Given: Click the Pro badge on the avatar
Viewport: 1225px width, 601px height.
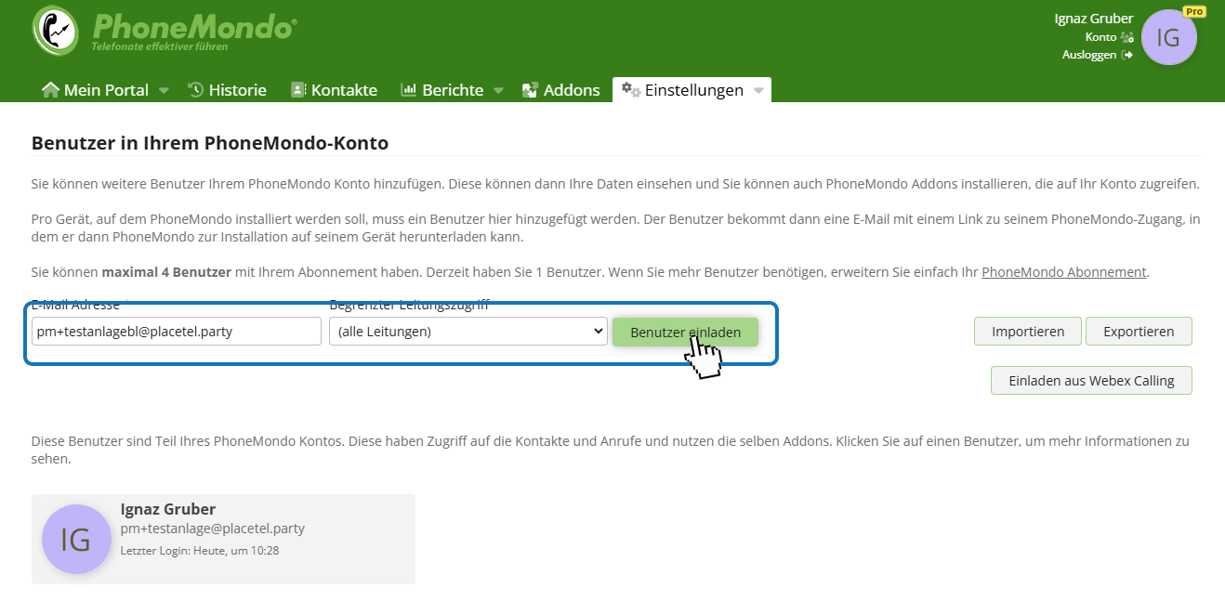Looking at the screenshot, I should [1194, 11].
